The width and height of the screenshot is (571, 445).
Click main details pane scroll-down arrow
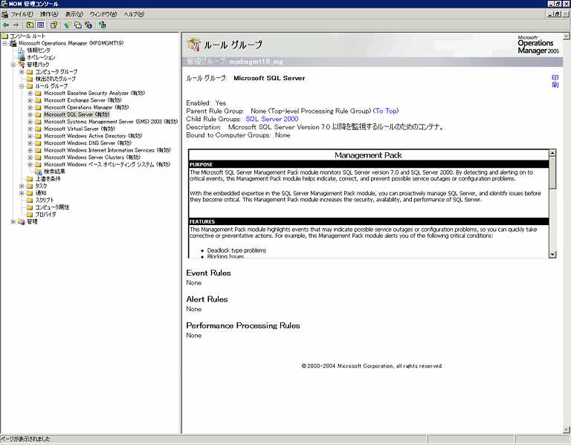pos(567,429)
